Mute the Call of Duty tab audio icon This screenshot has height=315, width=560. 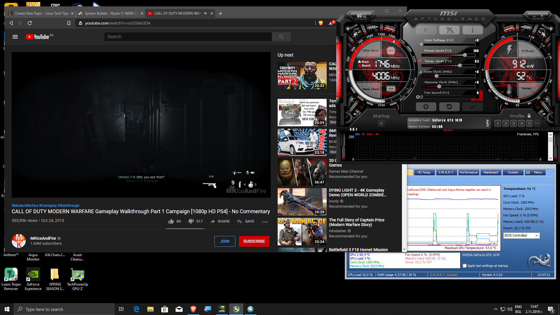point(205,13)
